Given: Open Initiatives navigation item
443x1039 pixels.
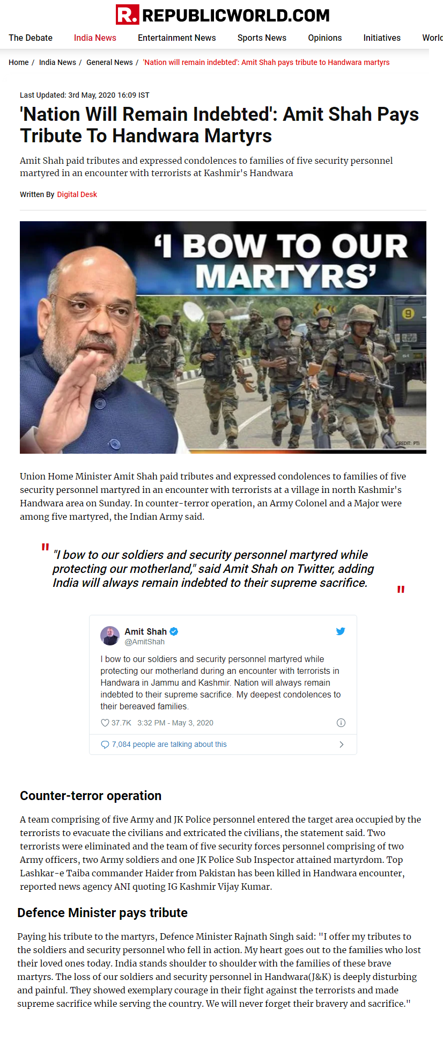Looking at the screenshot, I should click(x=382, y=38).
